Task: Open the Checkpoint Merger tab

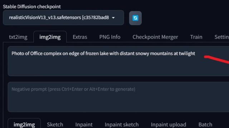Action: (155, 37)
